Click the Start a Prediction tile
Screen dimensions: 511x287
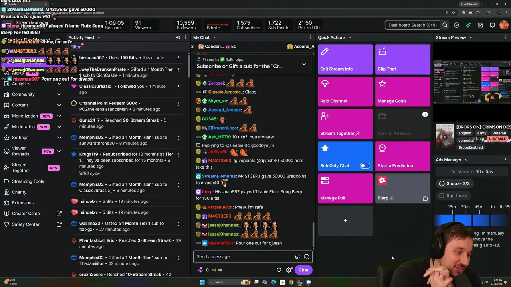point(403,156)
